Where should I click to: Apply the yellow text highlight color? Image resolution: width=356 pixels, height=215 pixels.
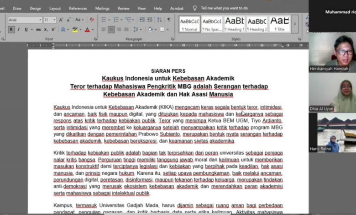tap(75, 29)
